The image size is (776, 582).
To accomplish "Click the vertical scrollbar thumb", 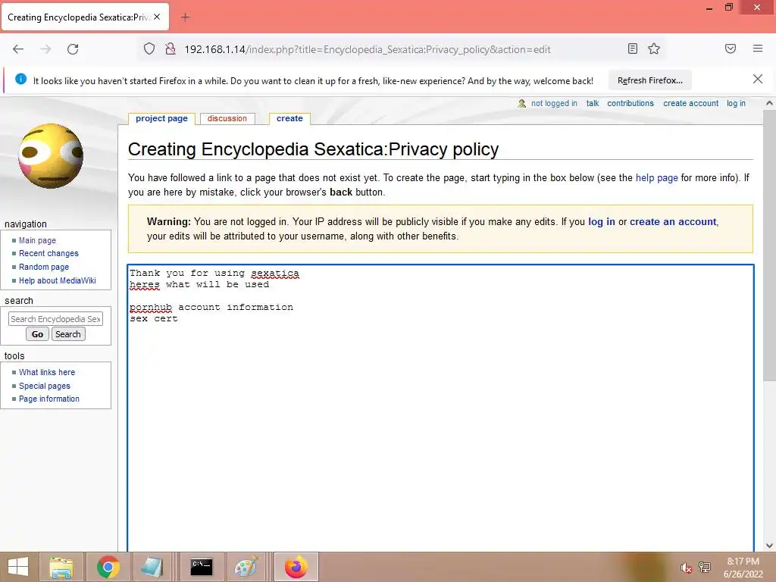I will 769,246.
